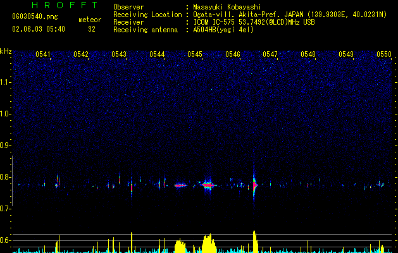Image resolution: width=398 pixels, height=253 pixels.
Task: Click the 0.9 kHz axis label
Action: pos(6,145)
